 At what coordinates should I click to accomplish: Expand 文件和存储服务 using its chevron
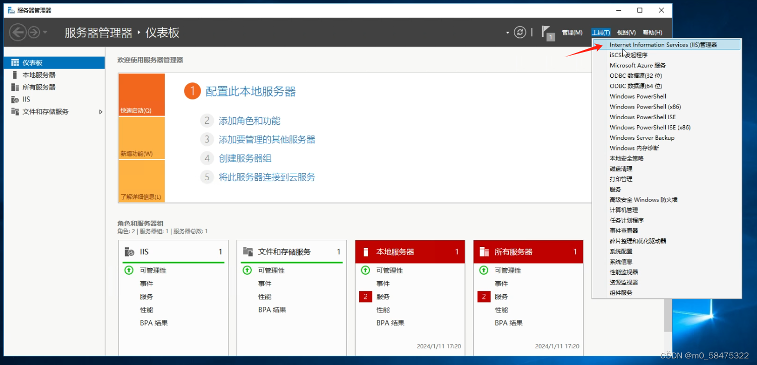100,112
